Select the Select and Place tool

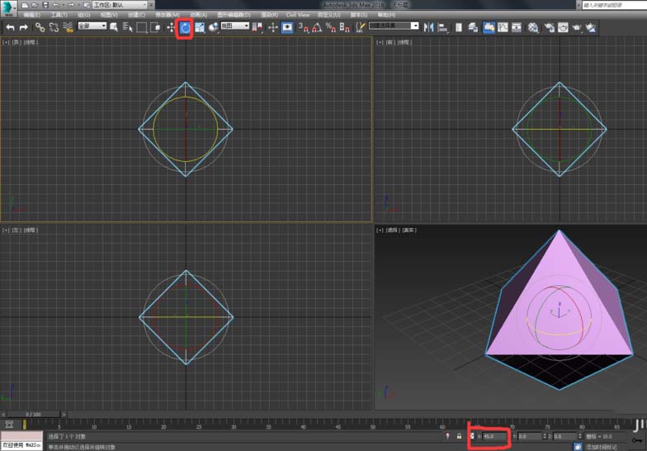click(x=213, y=28)
